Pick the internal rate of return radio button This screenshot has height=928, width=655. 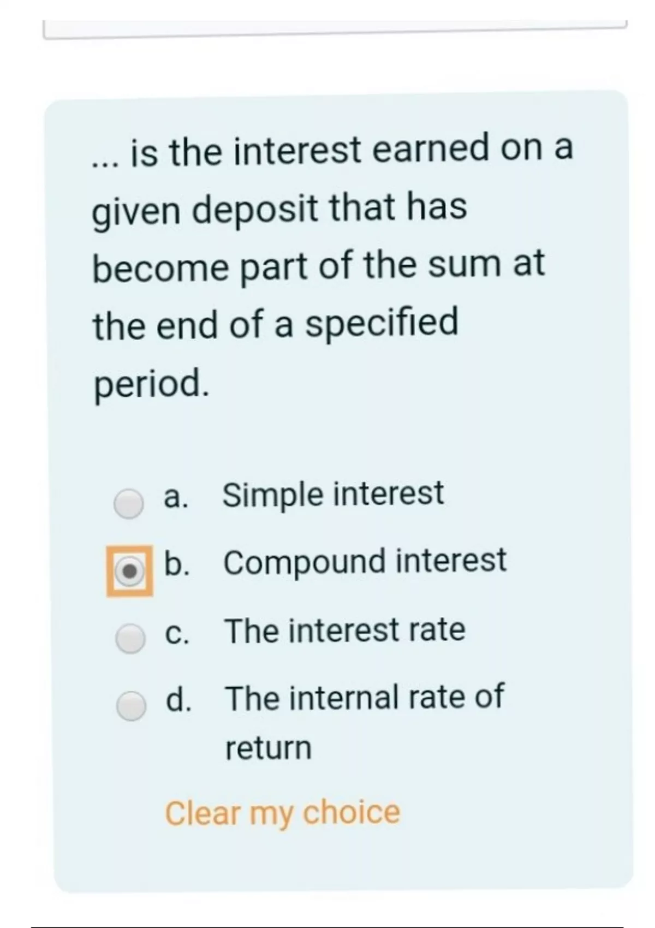click(132, 706)
